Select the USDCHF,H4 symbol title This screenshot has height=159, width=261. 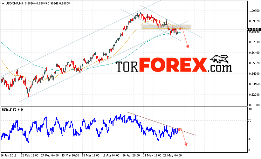tap(14, 3)
